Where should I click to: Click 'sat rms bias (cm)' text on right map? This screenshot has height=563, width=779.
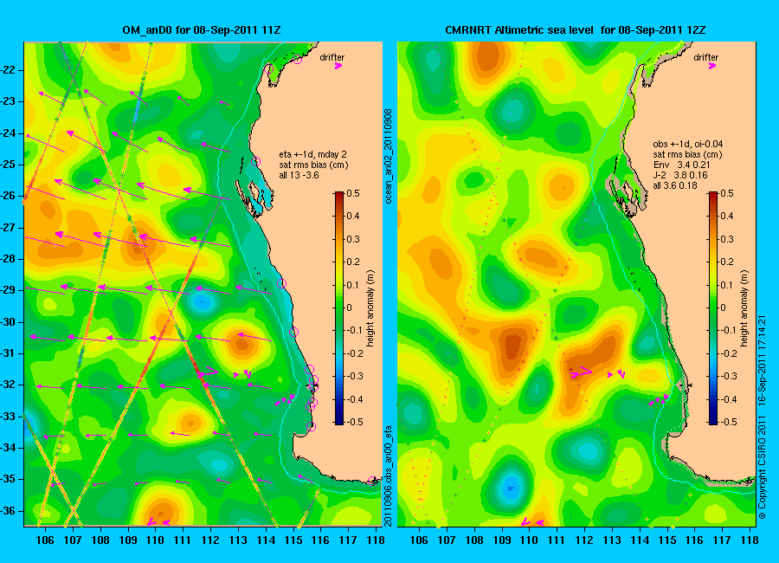pos(687,155)
